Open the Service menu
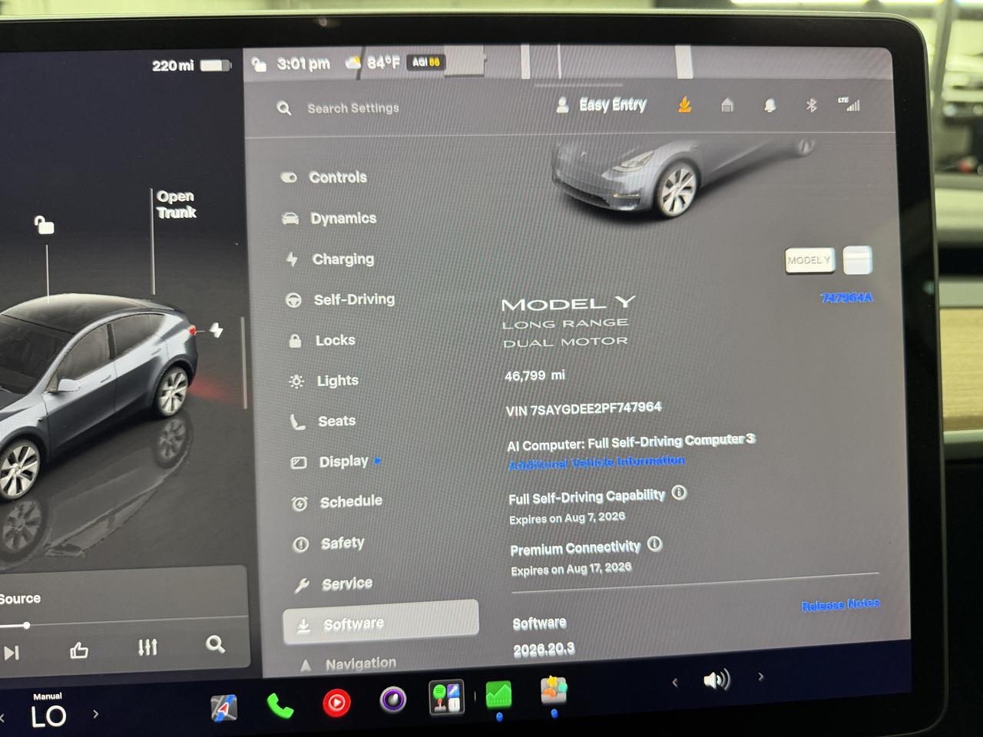The height and width of the screenshot is (737, 983). [x=333, y=584]
